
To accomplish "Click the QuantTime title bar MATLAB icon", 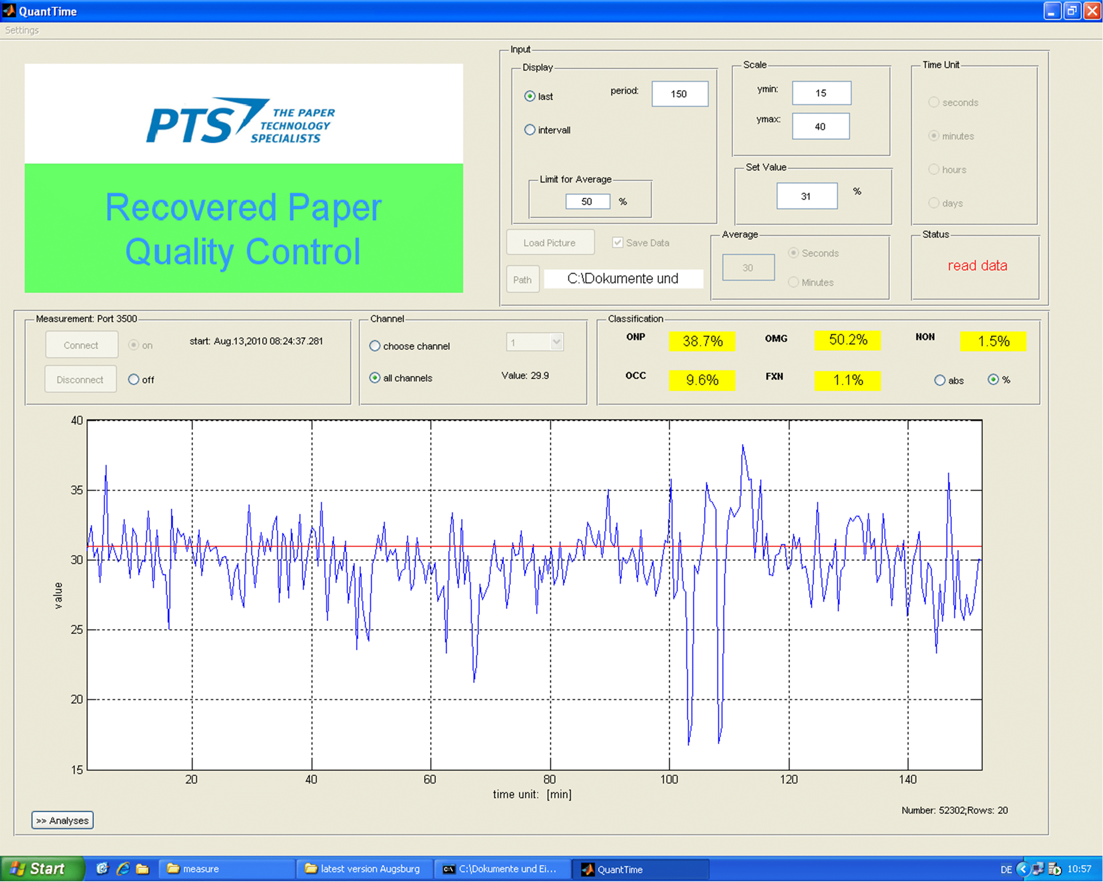I will pos(9,11).
